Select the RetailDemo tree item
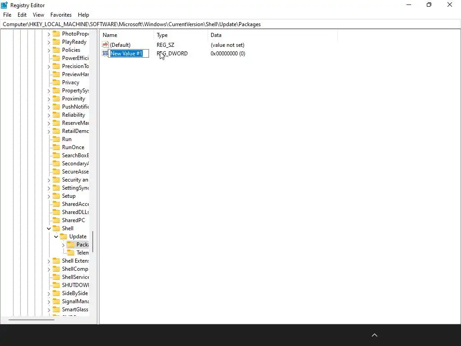 75,131
